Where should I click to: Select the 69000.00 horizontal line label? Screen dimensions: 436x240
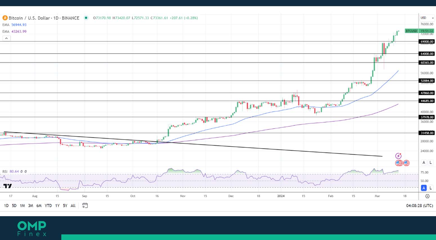point(427,41)
